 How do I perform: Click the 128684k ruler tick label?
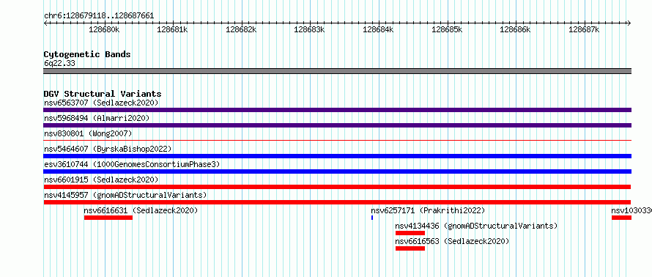click(x=379, y=29)
